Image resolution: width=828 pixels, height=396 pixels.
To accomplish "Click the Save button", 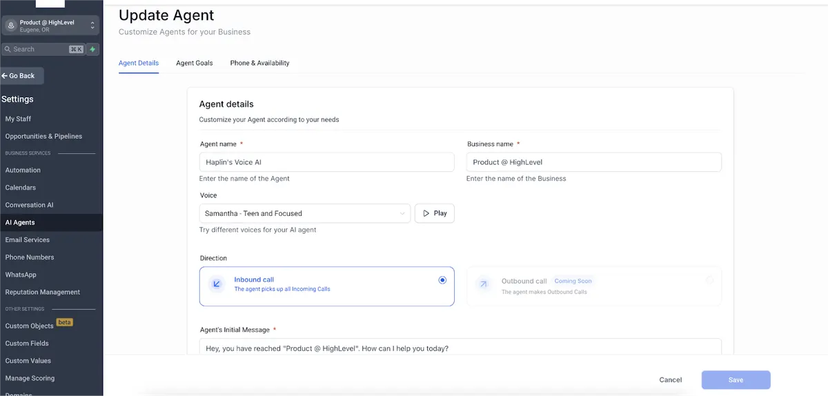I will 736,379.
